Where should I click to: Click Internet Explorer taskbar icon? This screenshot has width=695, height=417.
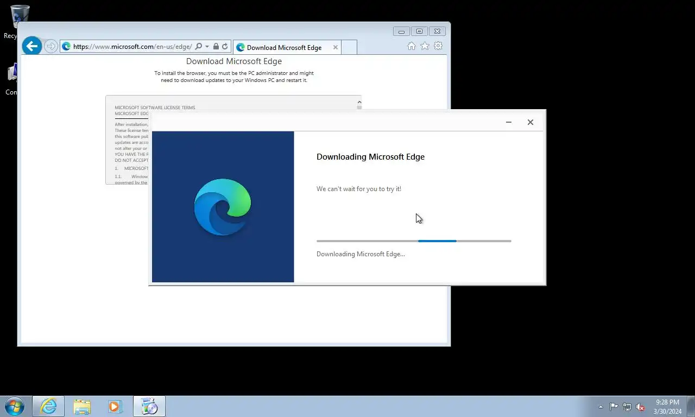pyautogui.click(x=48, y=406)
